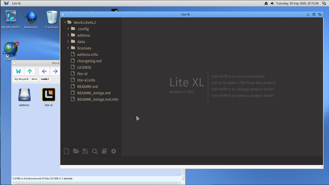This screenshot has height=185, width=329.
Task: Click the back arrow navigation button
Action: coord(44,71)
